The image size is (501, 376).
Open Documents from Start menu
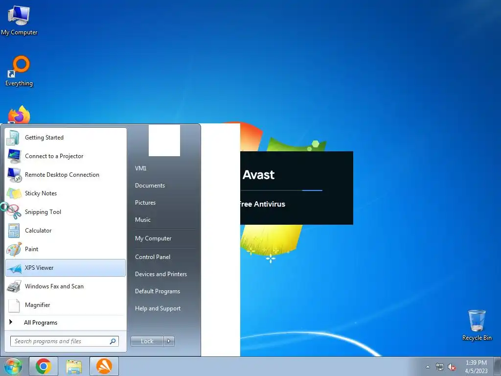point(150,186)
